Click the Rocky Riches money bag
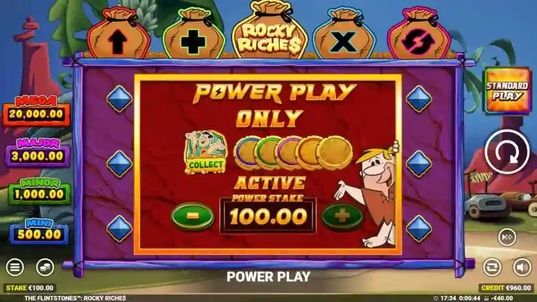537x302 pixels. pyautogui.click(x=270, y=30)
